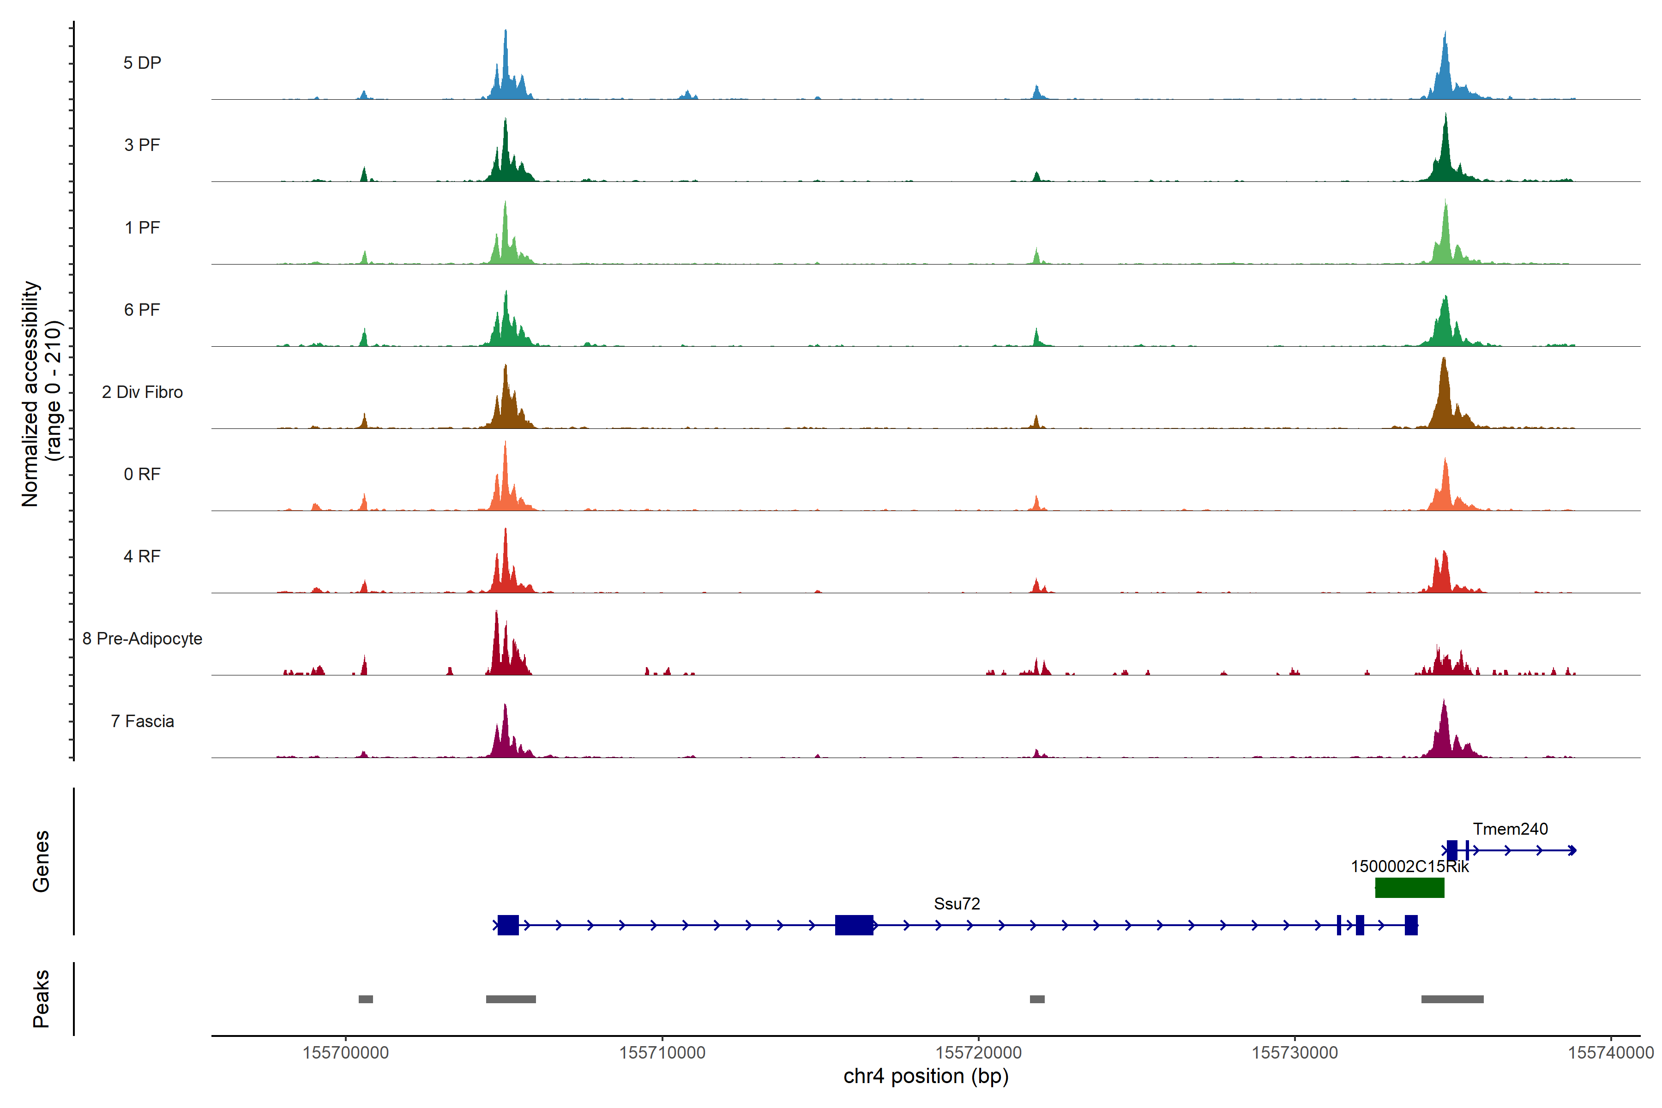Click the green 1500002C15Rik gene box
Screen dimensions: 1662x1108
(x=1409, y=887)
